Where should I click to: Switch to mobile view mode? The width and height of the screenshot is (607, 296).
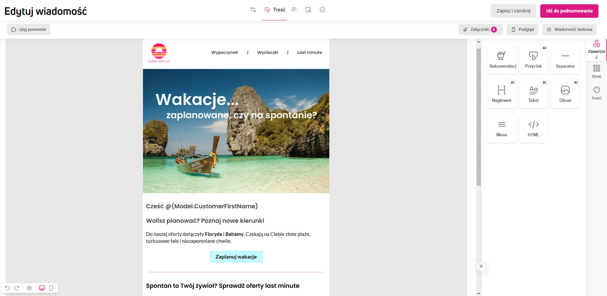[x=51, y=288]
